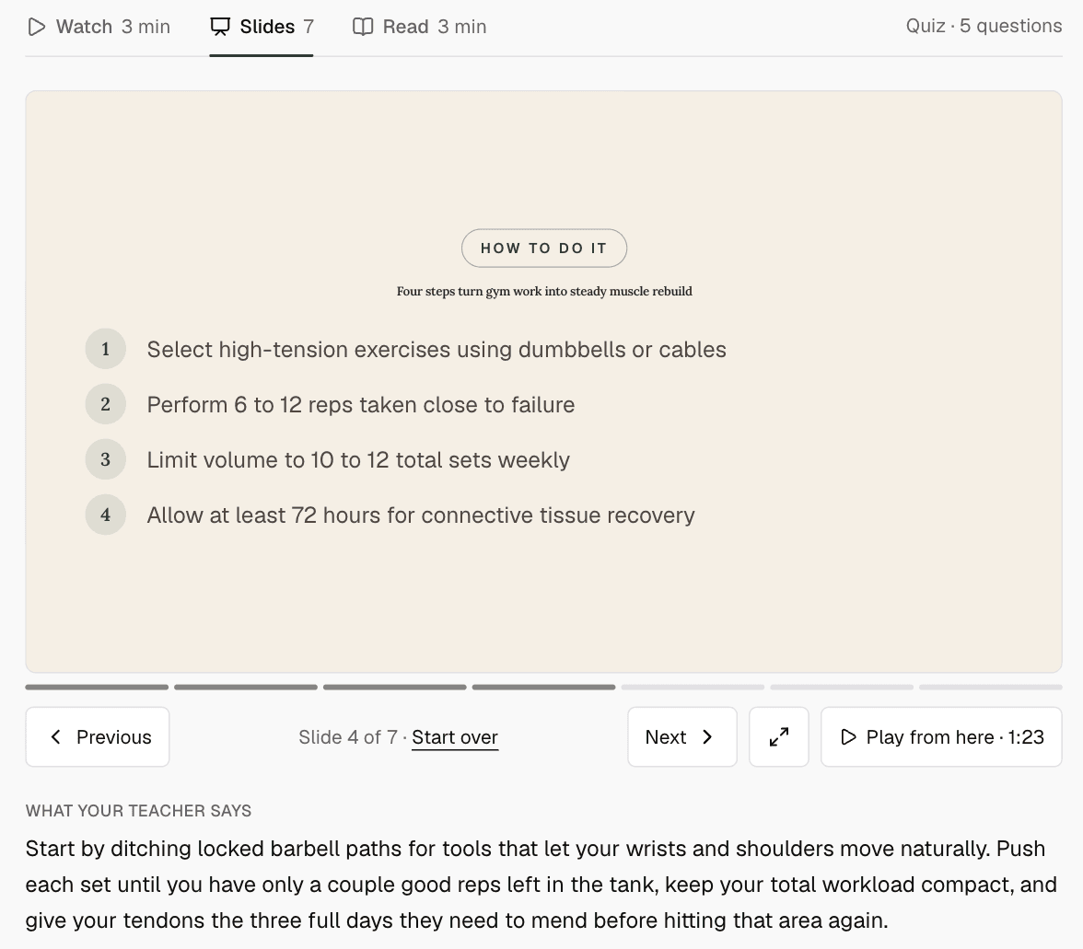The height and width of the screenshot is (949, 1083).
Task: Expand slide to fullscreen
Action: [779, 737]
